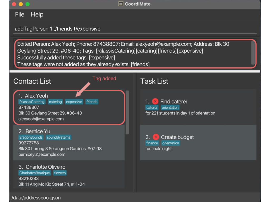
Task: Click the 'flowers' tag on Charlotte Oliveiro
Action: pyautogui.click(x=60, y=173)
